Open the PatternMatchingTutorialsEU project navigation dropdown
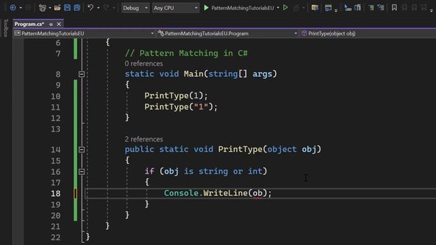Image resolution: width=436 pixels, height=245 pixels. click(x=84, y=33)
